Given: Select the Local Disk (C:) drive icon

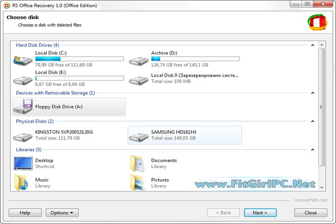Looking at the screenshot, I should [23, 61].
